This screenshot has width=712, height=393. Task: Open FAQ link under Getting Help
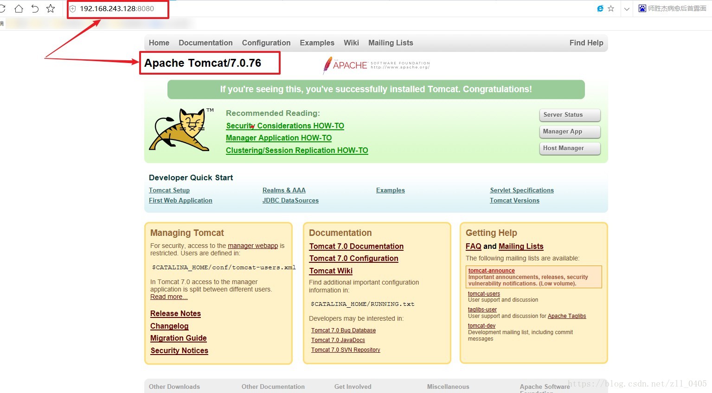coord(474,247)
